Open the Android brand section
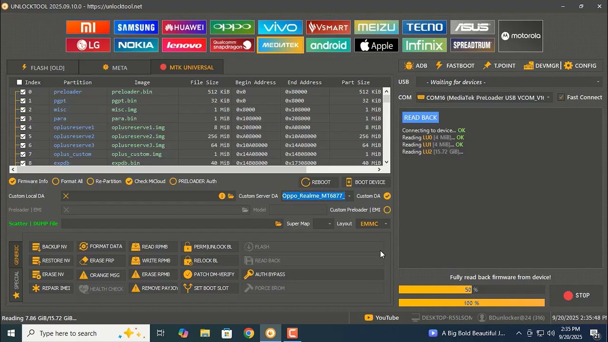Screen dimensions: 608x342 click(x=328, y=45)
